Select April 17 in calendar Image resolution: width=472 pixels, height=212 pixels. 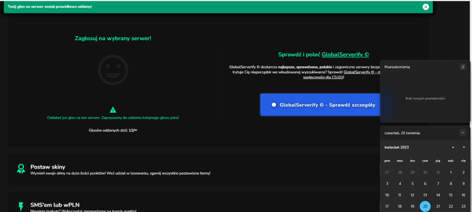387,206
